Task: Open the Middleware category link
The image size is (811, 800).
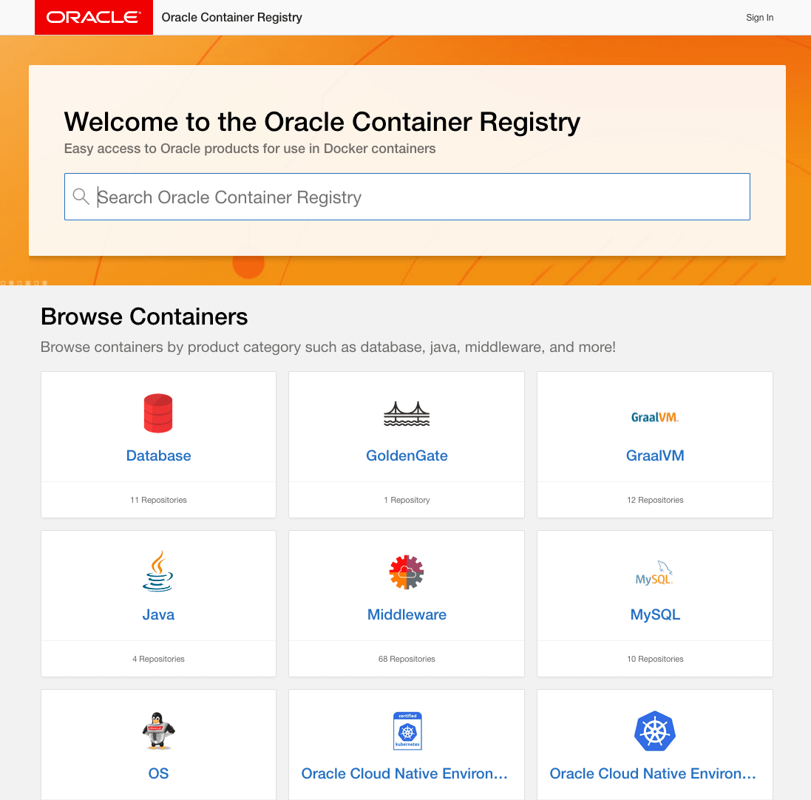Action: point(407,614)
